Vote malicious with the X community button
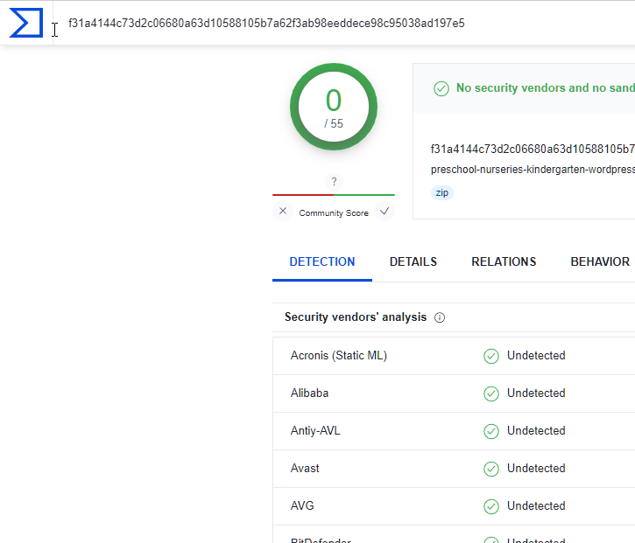635x543 pixels. click(283, 211)
